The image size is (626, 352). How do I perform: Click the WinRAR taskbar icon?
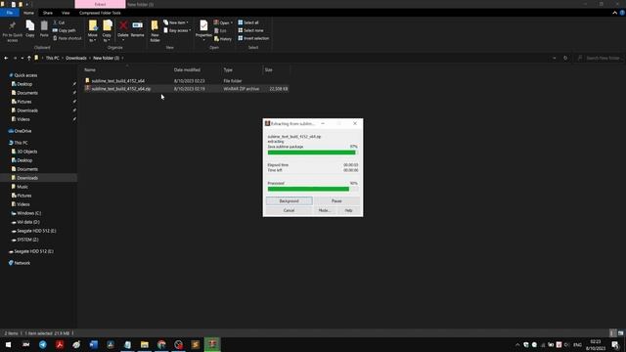pyautogui.click(x=212, y=344)
